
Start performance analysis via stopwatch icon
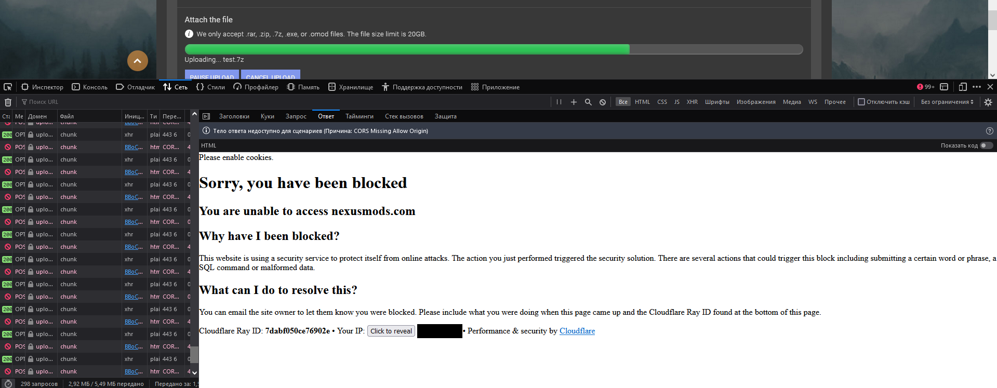8,384
